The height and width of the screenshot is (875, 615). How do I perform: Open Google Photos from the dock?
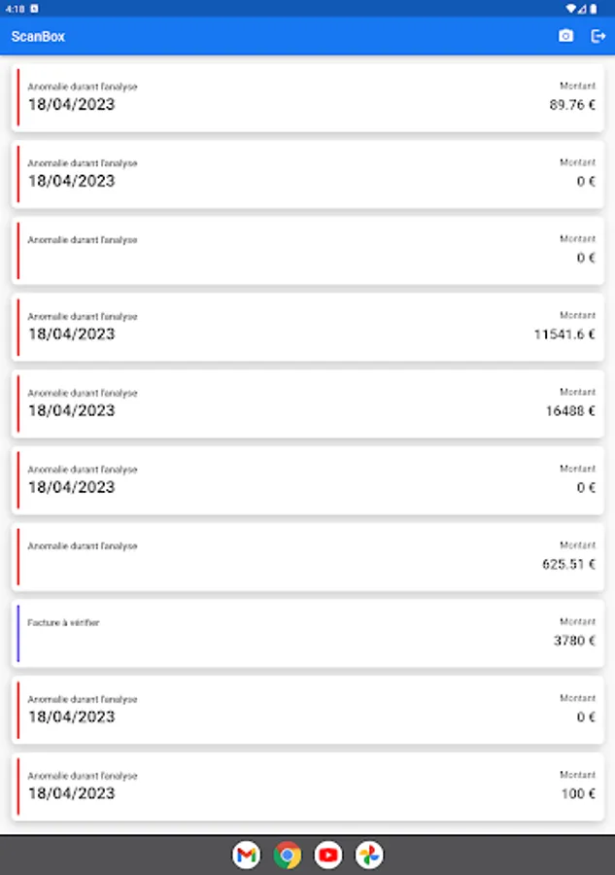pos(369,855)
